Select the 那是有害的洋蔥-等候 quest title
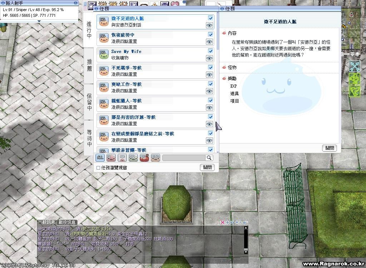The width and height of the screenshot is (366, 268). [133, 117]
